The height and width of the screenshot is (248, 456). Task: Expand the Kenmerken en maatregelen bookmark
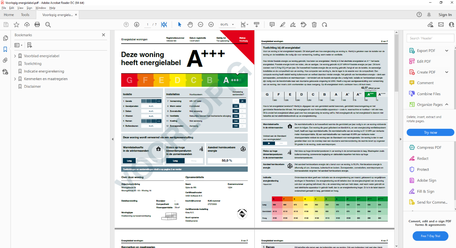coord(15,79)
